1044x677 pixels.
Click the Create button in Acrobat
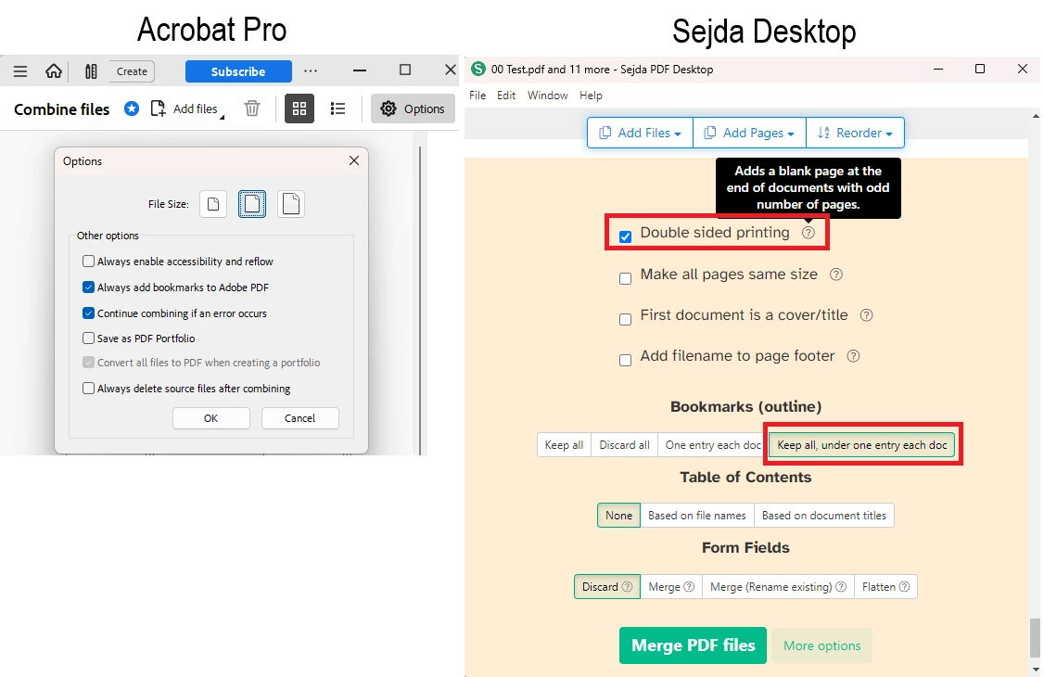click(x=132, y=71)
